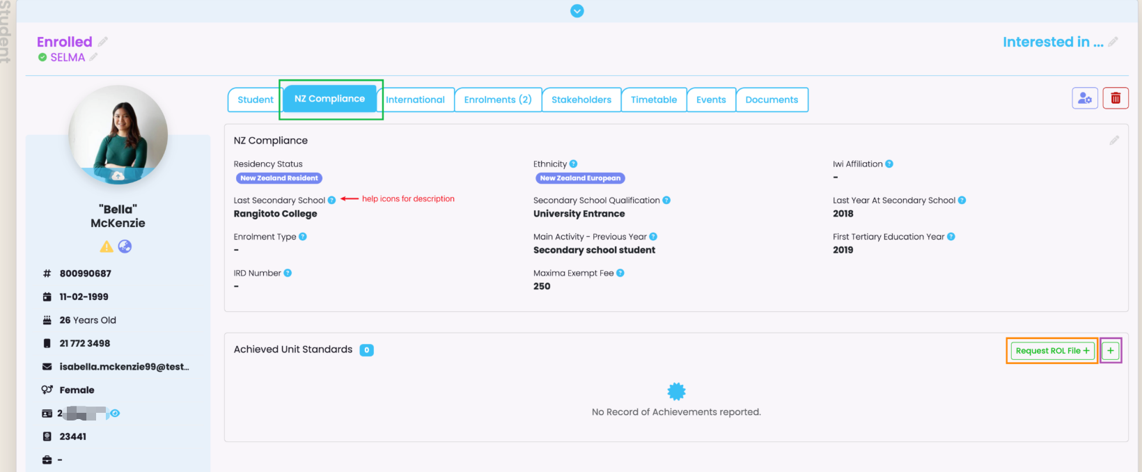Reveal the hidden ID number with eye icon
This screenshot has width=1142, height=472.
point(116,414)
